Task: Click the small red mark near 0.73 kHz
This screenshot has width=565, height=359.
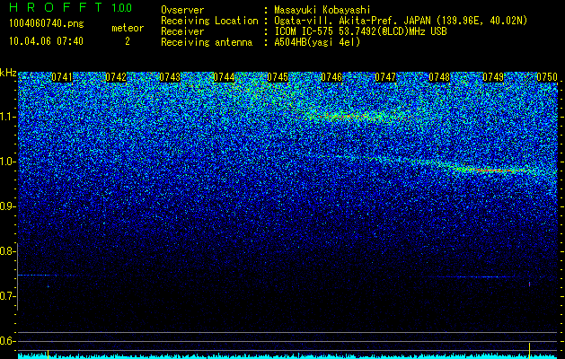Action: [x=529, y=285]
